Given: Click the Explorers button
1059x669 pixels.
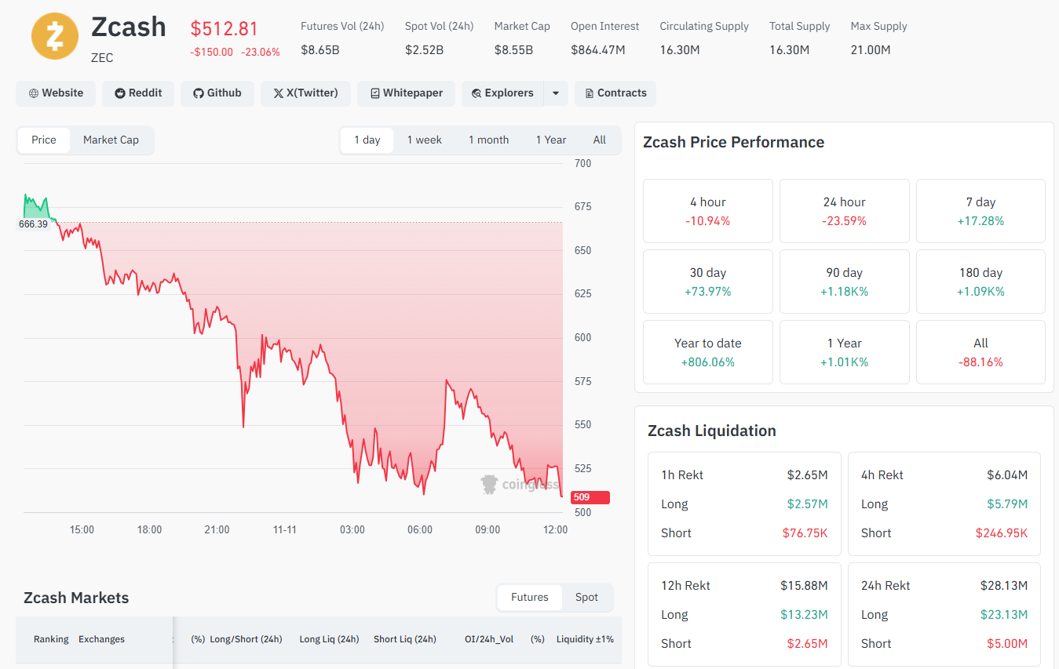Looking at the screenshot, I should coord(502,93).
